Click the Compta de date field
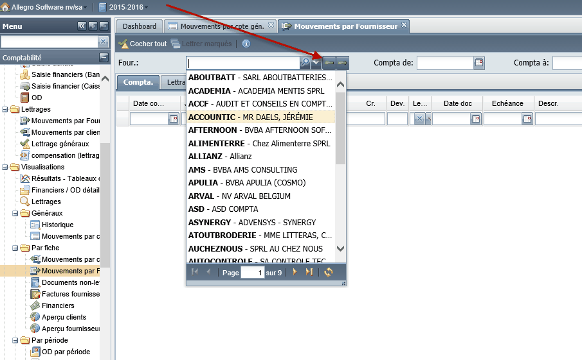 click(446, 63)
